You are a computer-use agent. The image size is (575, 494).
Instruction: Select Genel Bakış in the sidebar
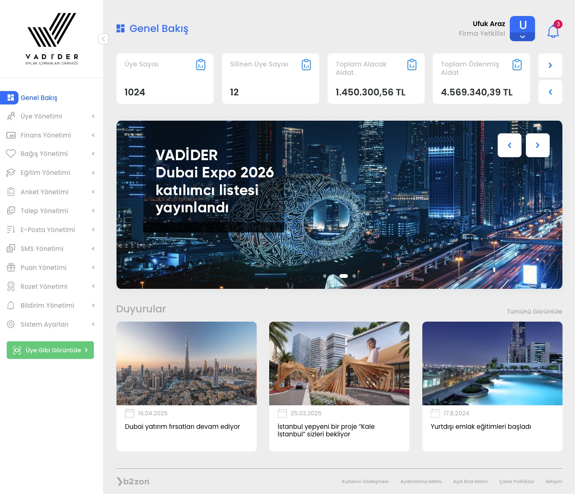39,98
